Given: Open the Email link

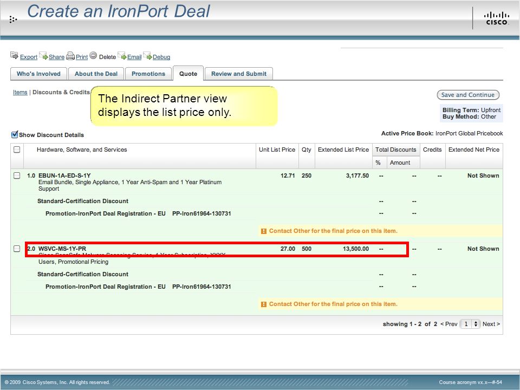Looking at the screenshot, I should tap(134, 57).
